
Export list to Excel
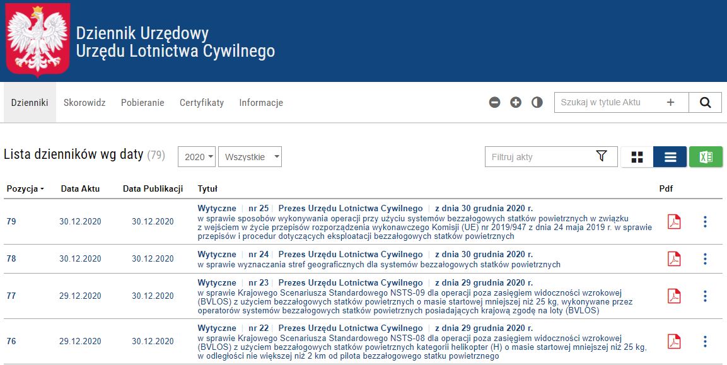706,157
